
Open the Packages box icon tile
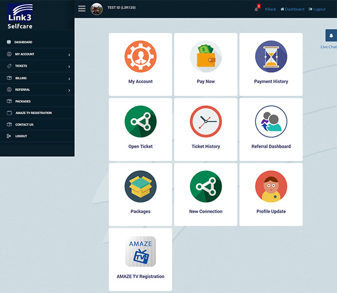point(141,187)
